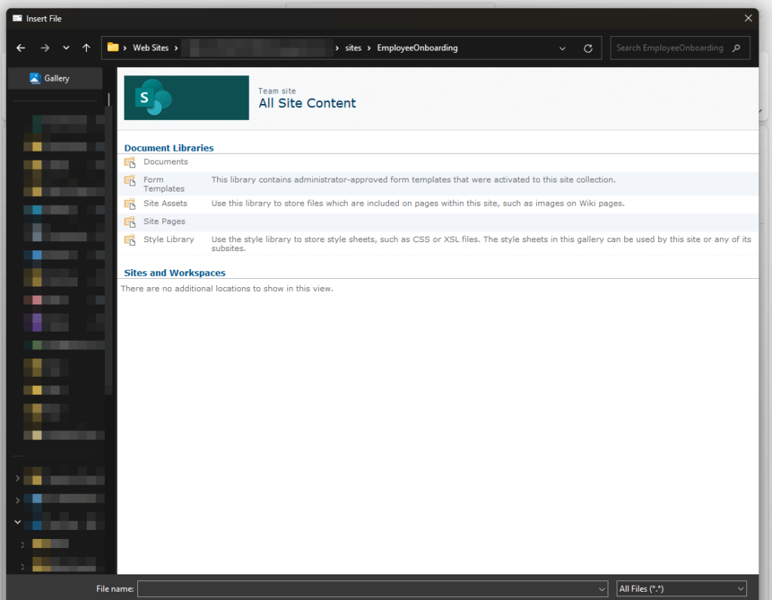Screen dimensions: 772x600
Task: Open the File name dropdown arrow
Action: [602, 589]
